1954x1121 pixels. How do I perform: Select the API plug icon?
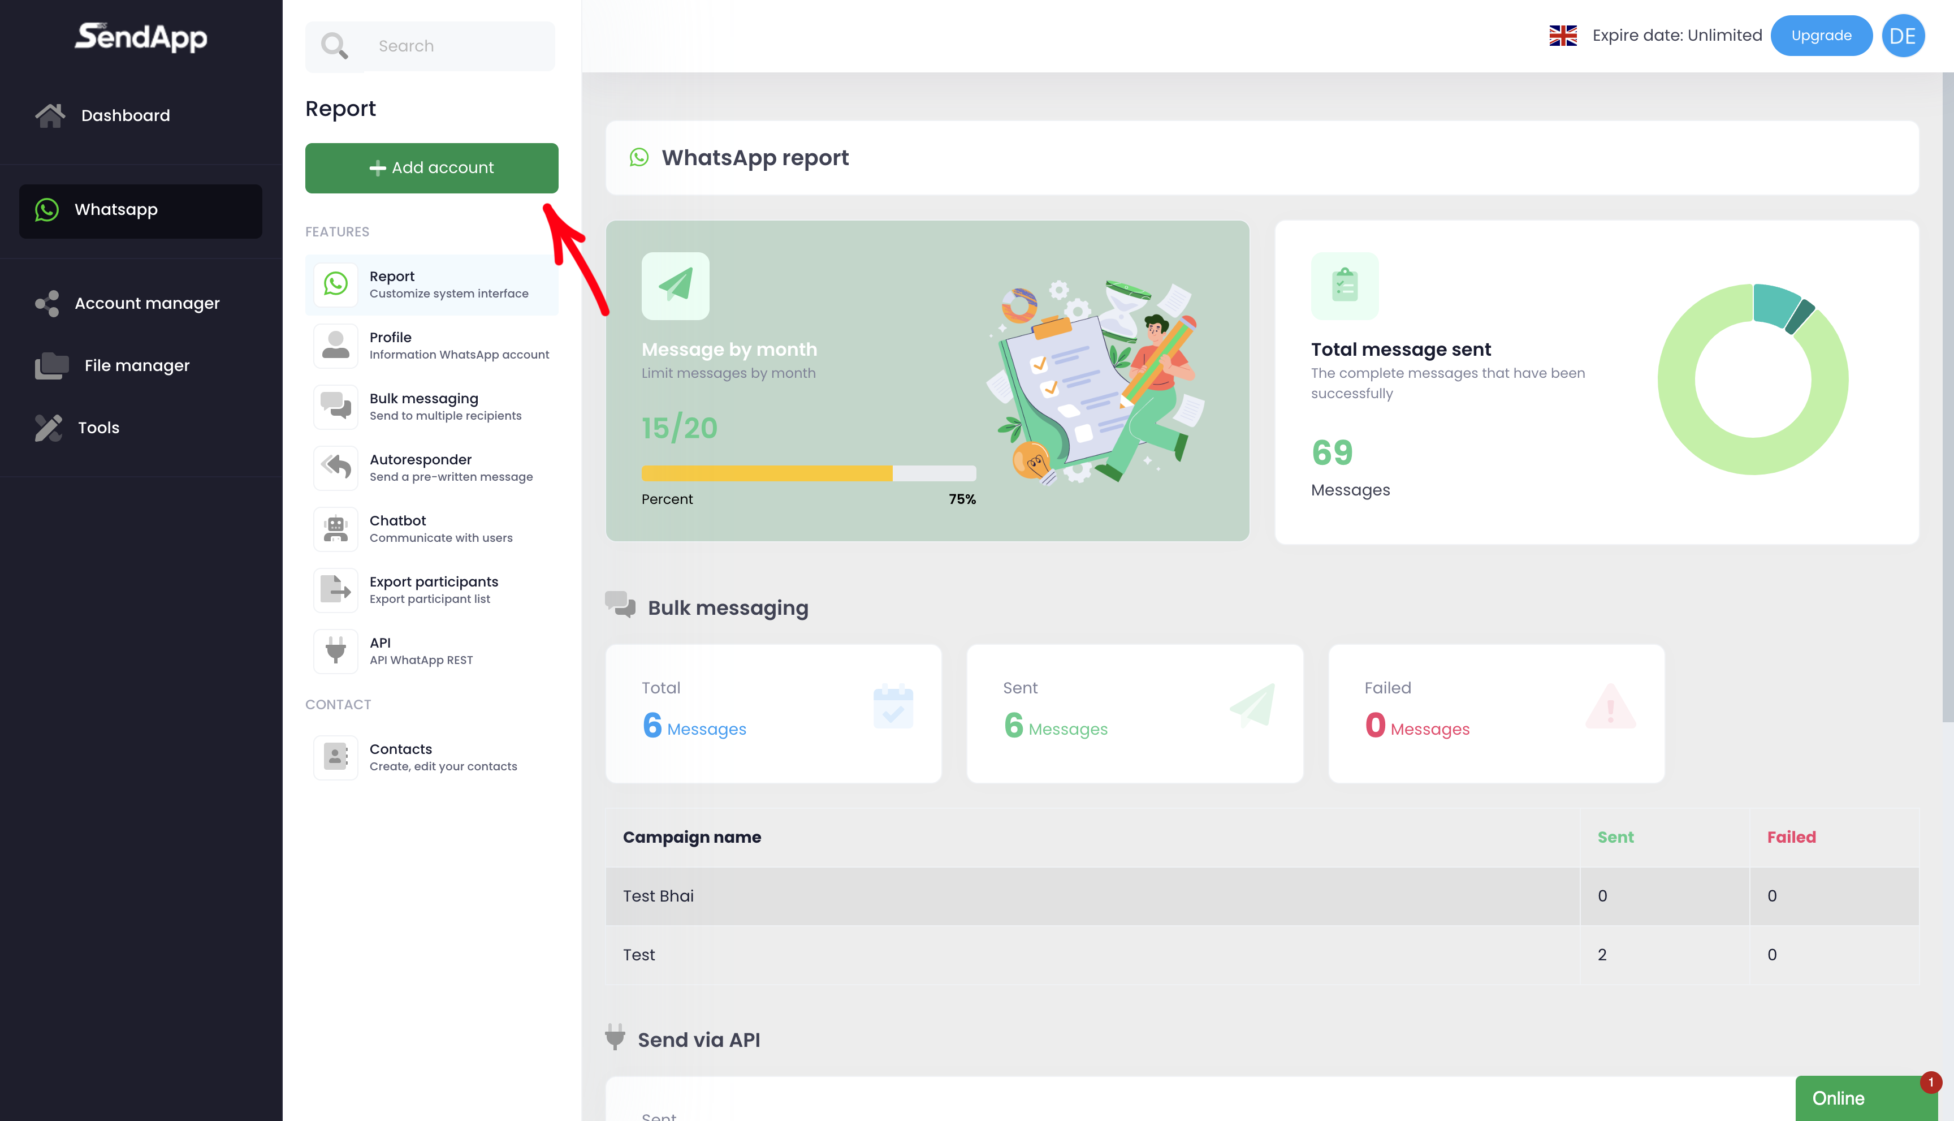335,650
